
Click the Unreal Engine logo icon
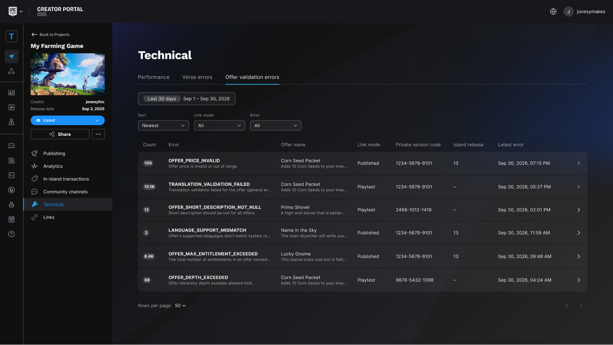[11, 190]
